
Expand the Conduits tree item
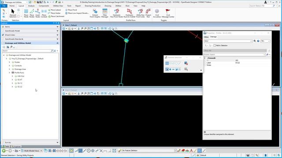tap(10, 66)
